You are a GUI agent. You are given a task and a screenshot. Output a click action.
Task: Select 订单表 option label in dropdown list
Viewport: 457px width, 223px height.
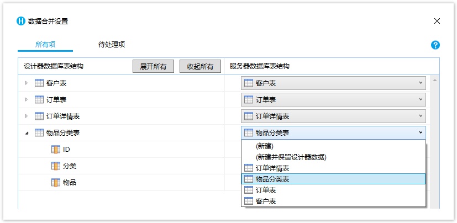tap(265, 190)
